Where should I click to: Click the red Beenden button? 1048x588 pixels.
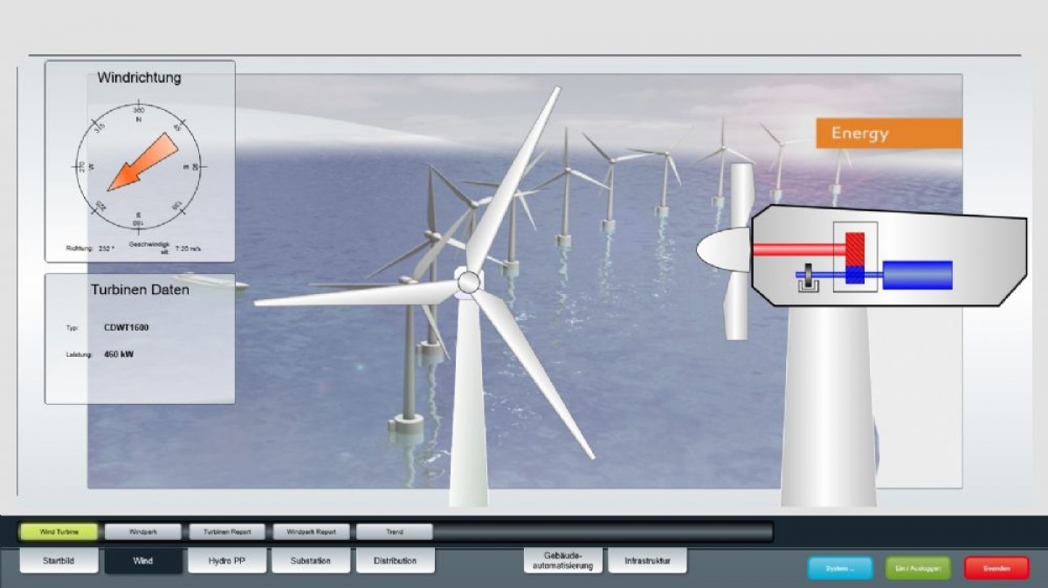(996, 568)
